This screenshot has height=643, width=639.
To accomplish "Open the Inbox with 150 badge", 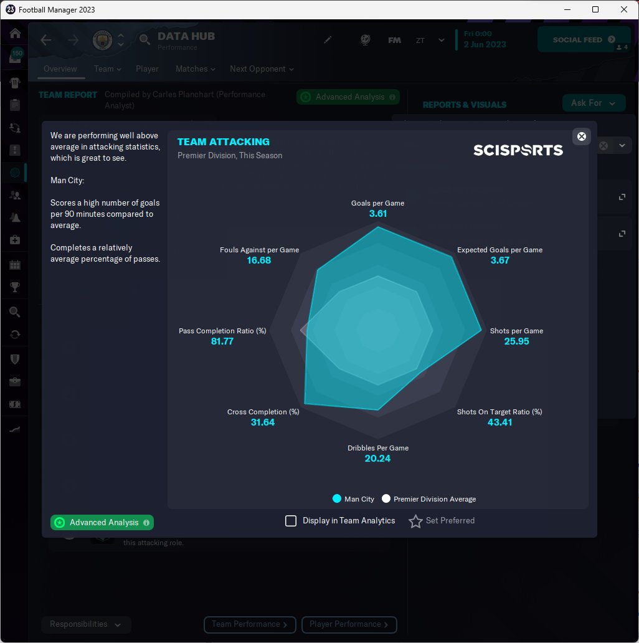I will click(x=15, y=57).
